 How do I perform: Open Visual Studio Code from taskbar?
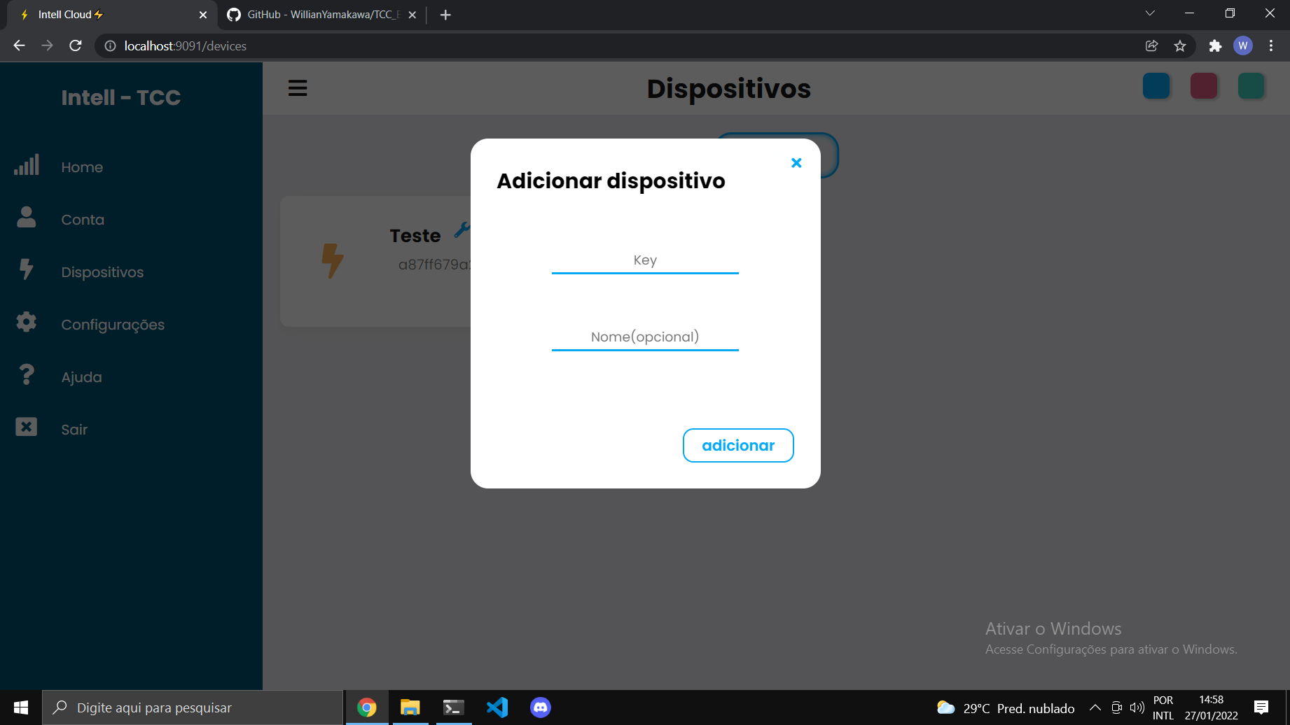coord(497,708)
